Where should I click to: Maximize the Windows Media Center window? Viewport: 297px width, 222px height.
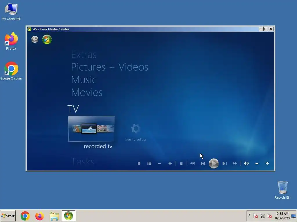266,29
